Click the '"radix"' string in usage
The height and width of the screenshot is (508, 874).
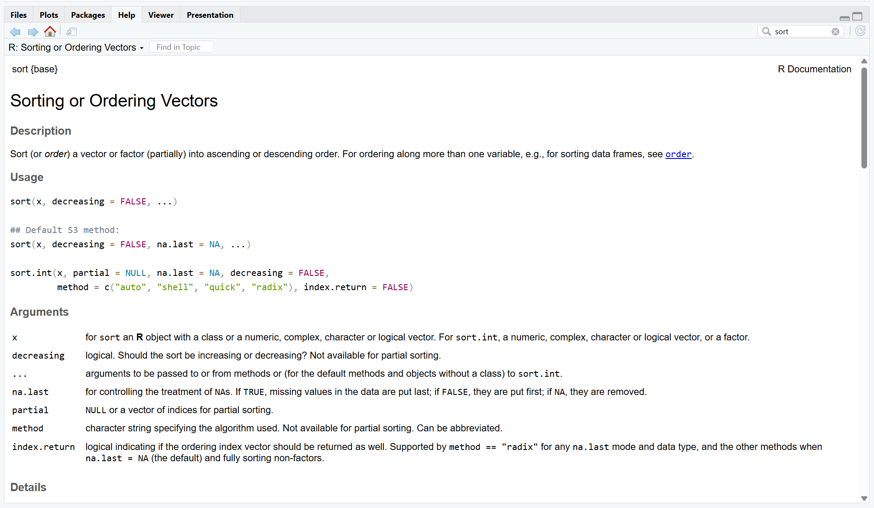(270, 287)
